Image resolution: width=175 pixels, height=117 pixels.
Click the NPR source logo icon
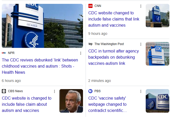(4, 53)
